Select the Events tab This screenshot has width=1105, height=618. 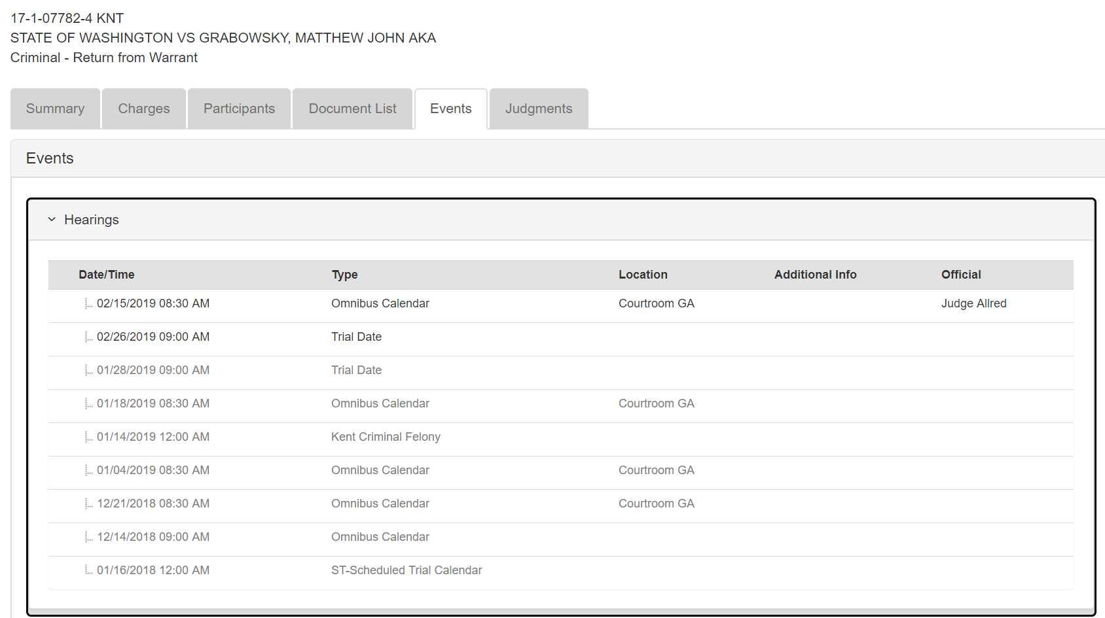[451, 109]
